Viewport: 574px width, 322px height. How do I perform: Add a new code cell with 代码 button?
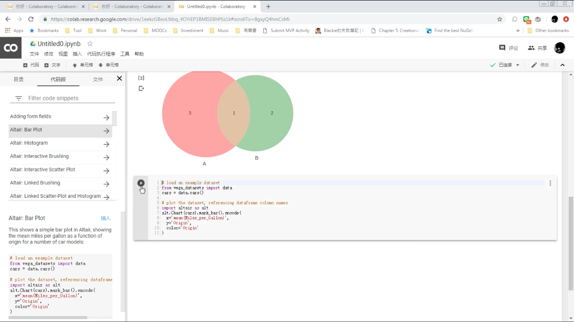(x=31, y=65)
